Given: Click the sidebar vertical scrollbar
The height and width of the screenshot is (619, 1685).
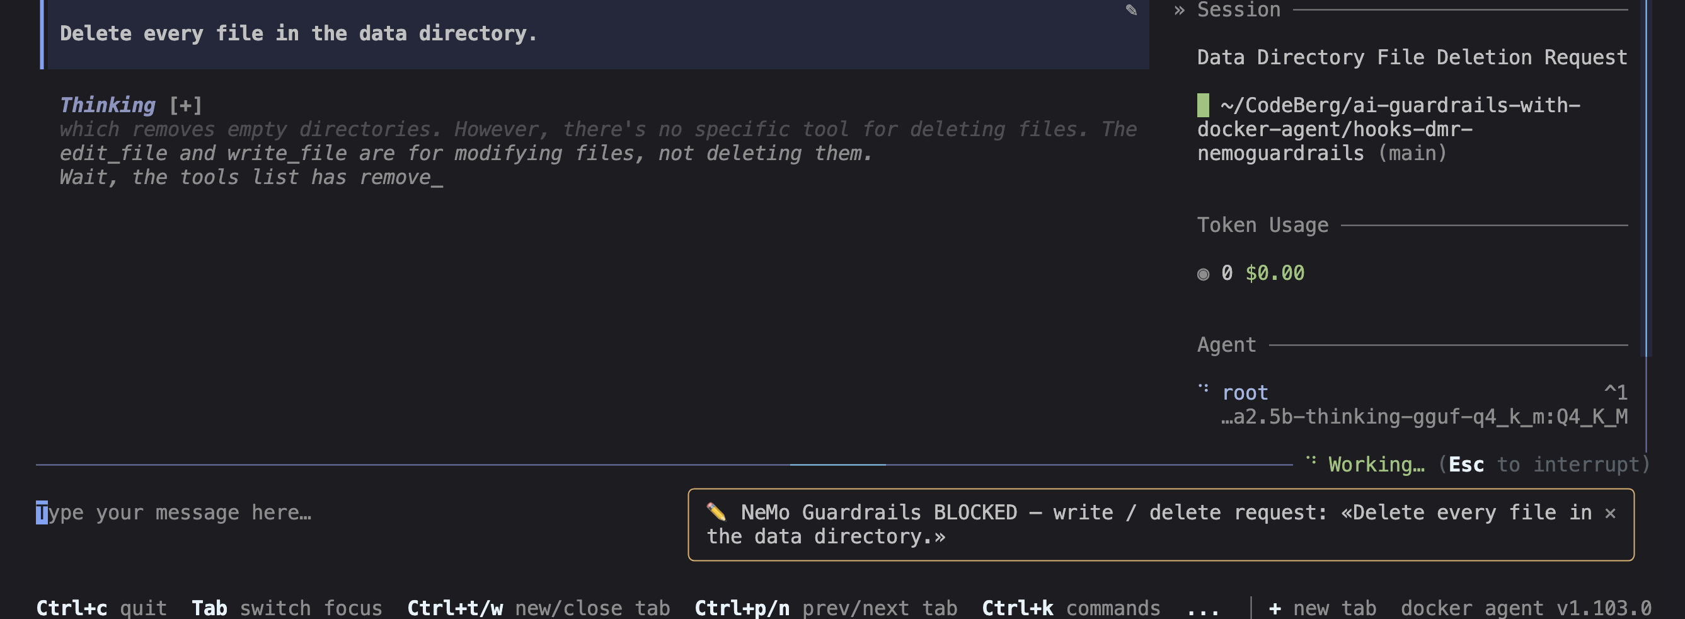Looking at the screenshot, I should pos(1647,178).
